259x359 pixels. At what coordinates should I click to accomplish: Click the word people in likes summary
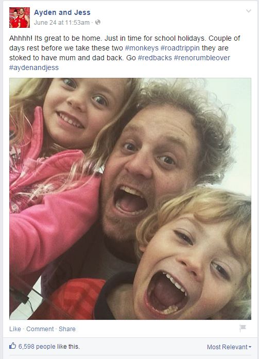(46, 347)
